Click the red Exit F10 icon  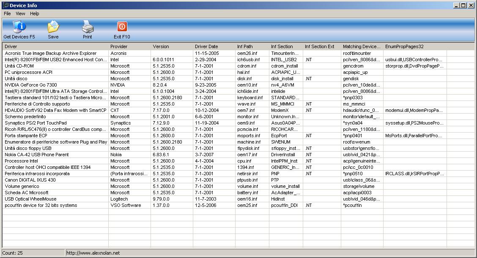(122, 27)
